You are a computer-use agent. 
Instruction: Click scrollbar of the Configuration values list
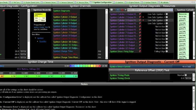pyautogui.click(x=29, y=34)
